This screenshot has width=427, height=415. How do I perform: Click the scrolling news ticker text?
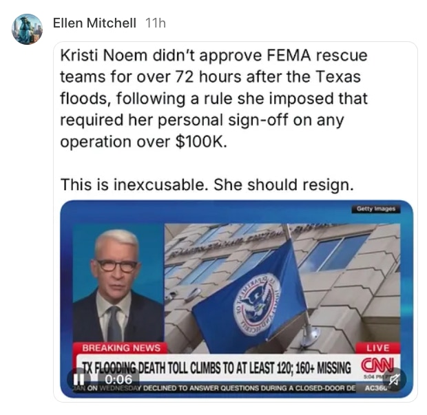click(214, 388)
